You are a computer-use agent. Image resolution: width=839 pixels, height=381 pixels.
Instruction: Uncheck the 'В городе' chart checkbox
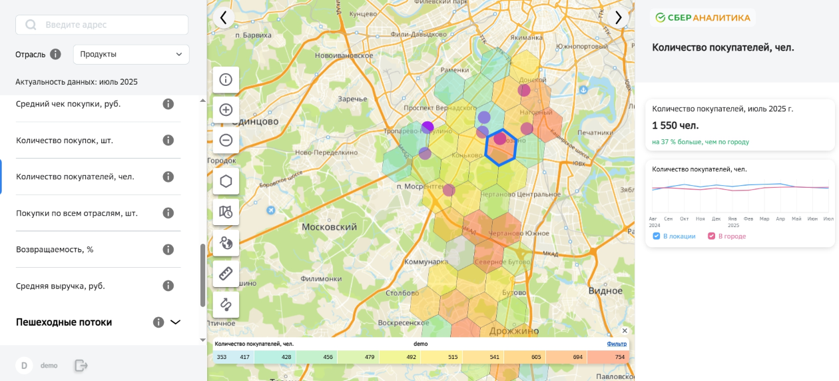click(711, 236)
